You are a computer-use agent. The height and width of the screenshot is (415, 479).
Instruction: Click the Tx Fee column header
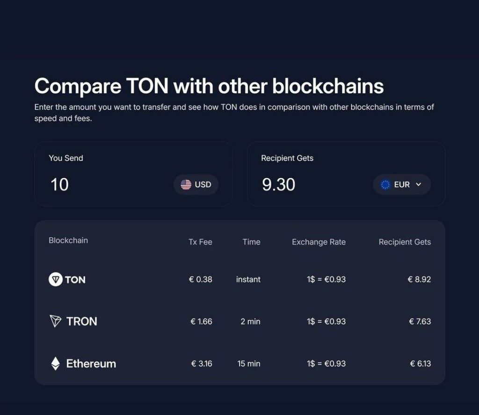click(200, 242)
